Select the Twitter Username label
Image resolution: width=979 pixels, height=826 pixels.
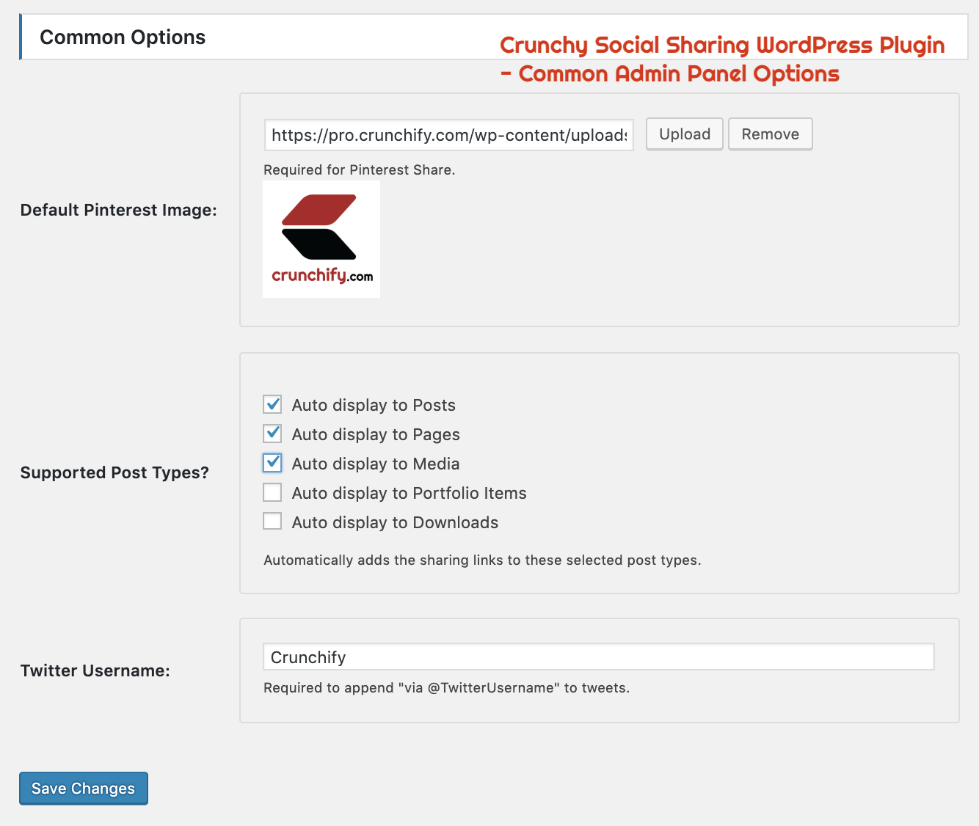click(95, 670)
